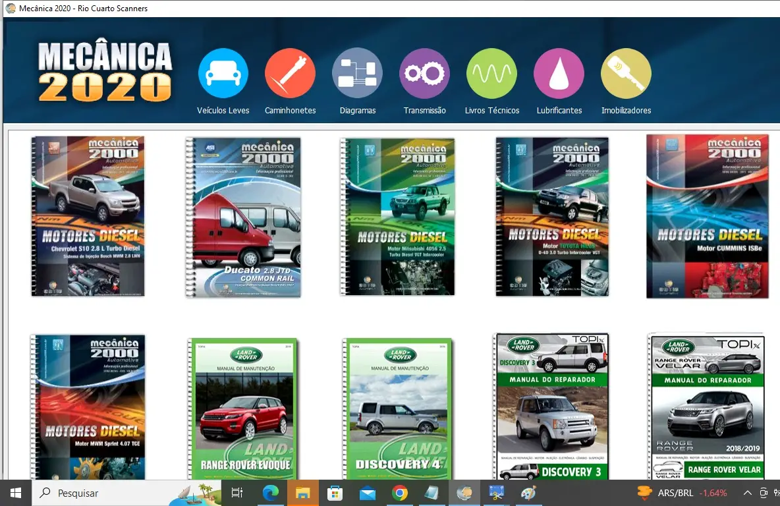Open Toyota Hilux D-4D 3.0 manual cover

click(x=552, y=217)
